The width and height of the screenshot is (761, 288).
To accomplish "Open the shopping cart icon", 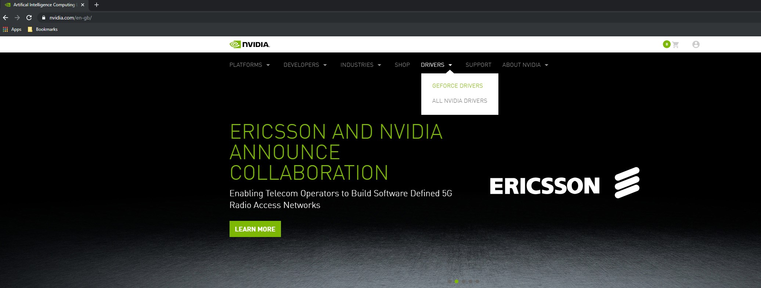I will [675, 45].
